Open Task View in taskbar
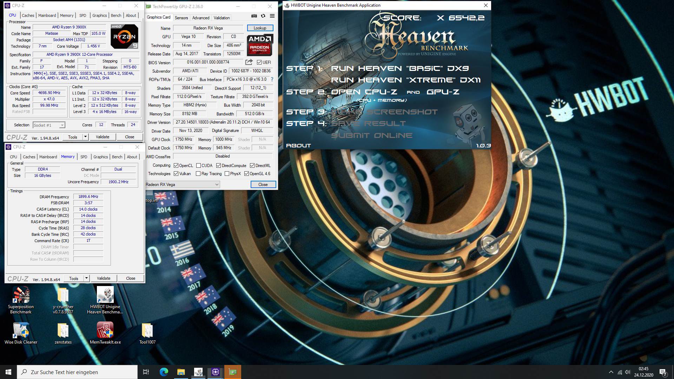 click(146, 372)
